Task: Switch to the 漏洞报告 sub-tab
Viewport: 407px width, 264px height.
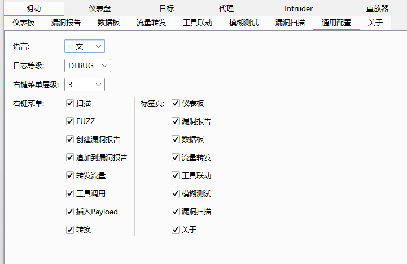Action: point(65,23)
